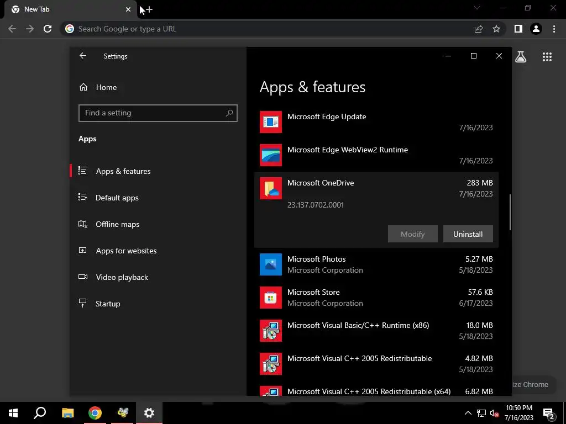Select Microsoft Visual C++ 2005 Redistributable (x64) entry
Image resolution: width=566 pixels, height=424 pixels.
[x=369, y=391]
